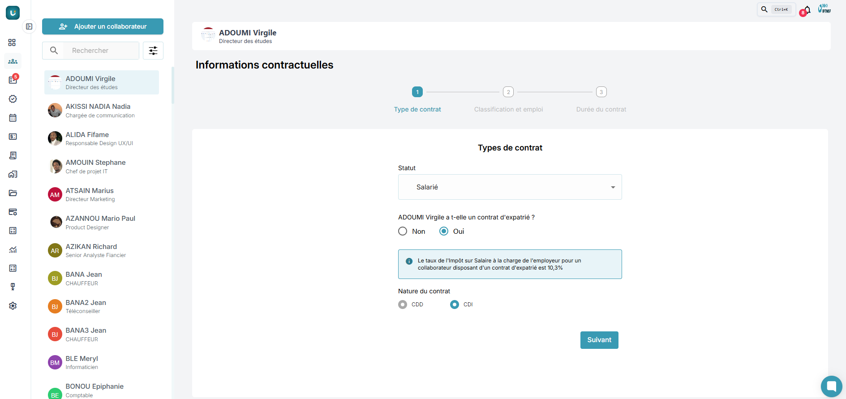846x399 pixels.
Task: Choose CDD as contract nature
Action: (403, 305)
